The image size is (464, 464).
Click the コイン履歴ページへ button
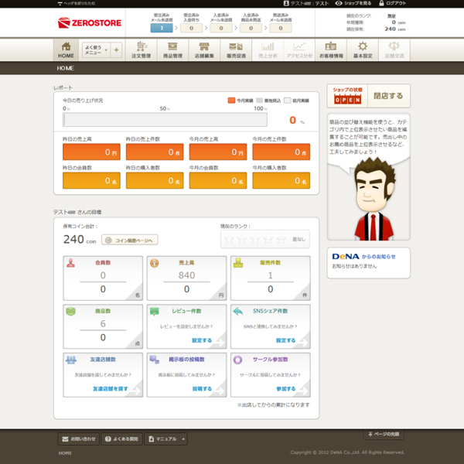point(130,241)
